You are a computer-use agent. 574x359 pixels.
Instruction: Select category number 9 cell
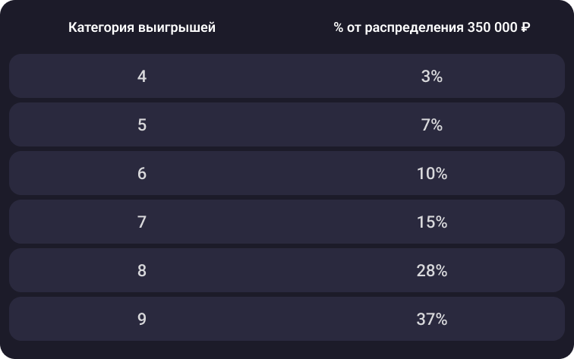[142, 319]
